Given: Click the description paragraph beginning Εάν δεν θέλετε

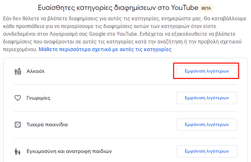Looking at the screenshot, I should 124,34.
